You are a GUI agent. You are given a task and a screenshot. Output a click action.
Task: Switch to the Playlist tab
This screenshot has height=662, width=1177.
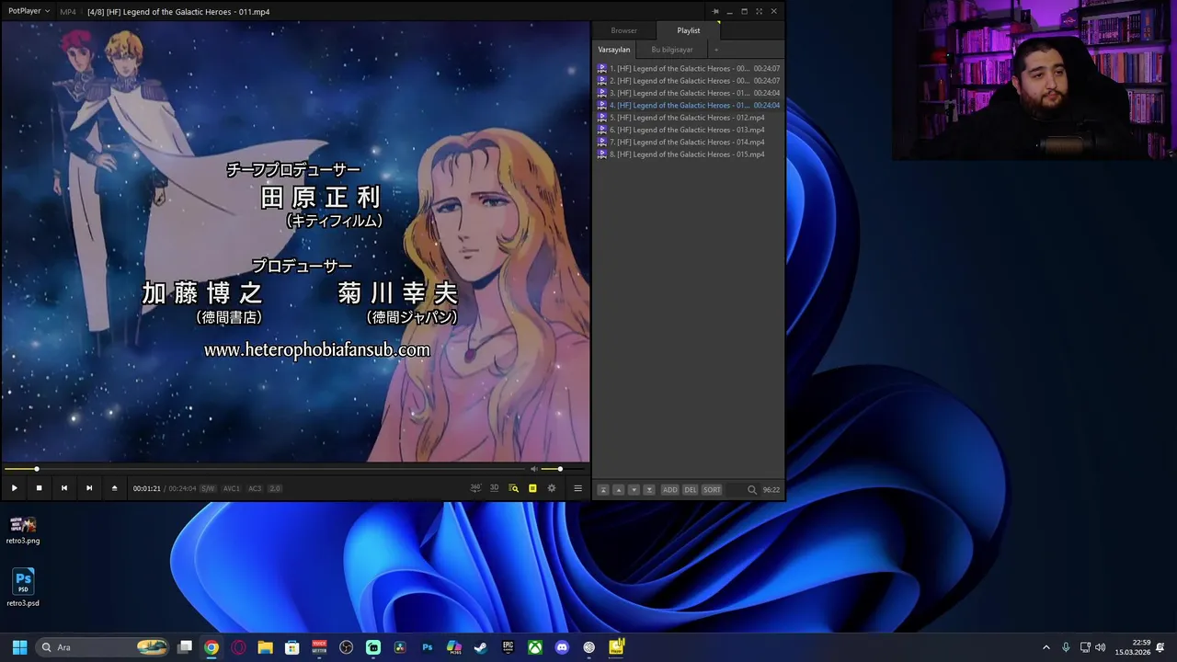(x=689, y=30)
